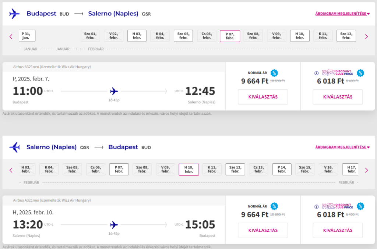Show earlier dates in the return date strip
The width and height of the screenshot is (377, 249).
point(11,170)
